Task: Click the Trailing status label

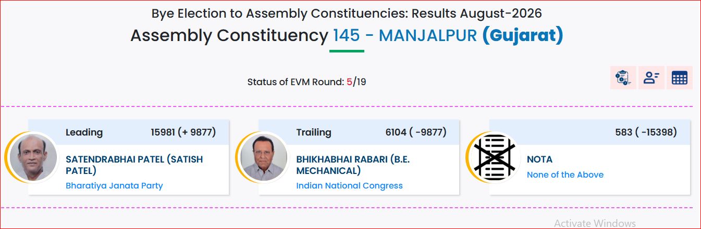Action: click(314, 132)
